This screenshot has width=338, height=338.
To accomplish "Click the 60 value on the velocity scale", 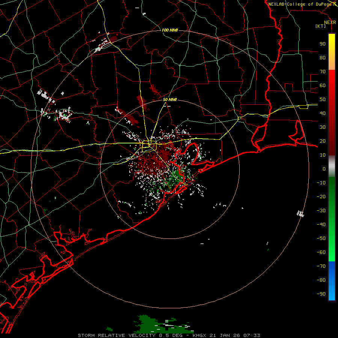I will (323, 85).
